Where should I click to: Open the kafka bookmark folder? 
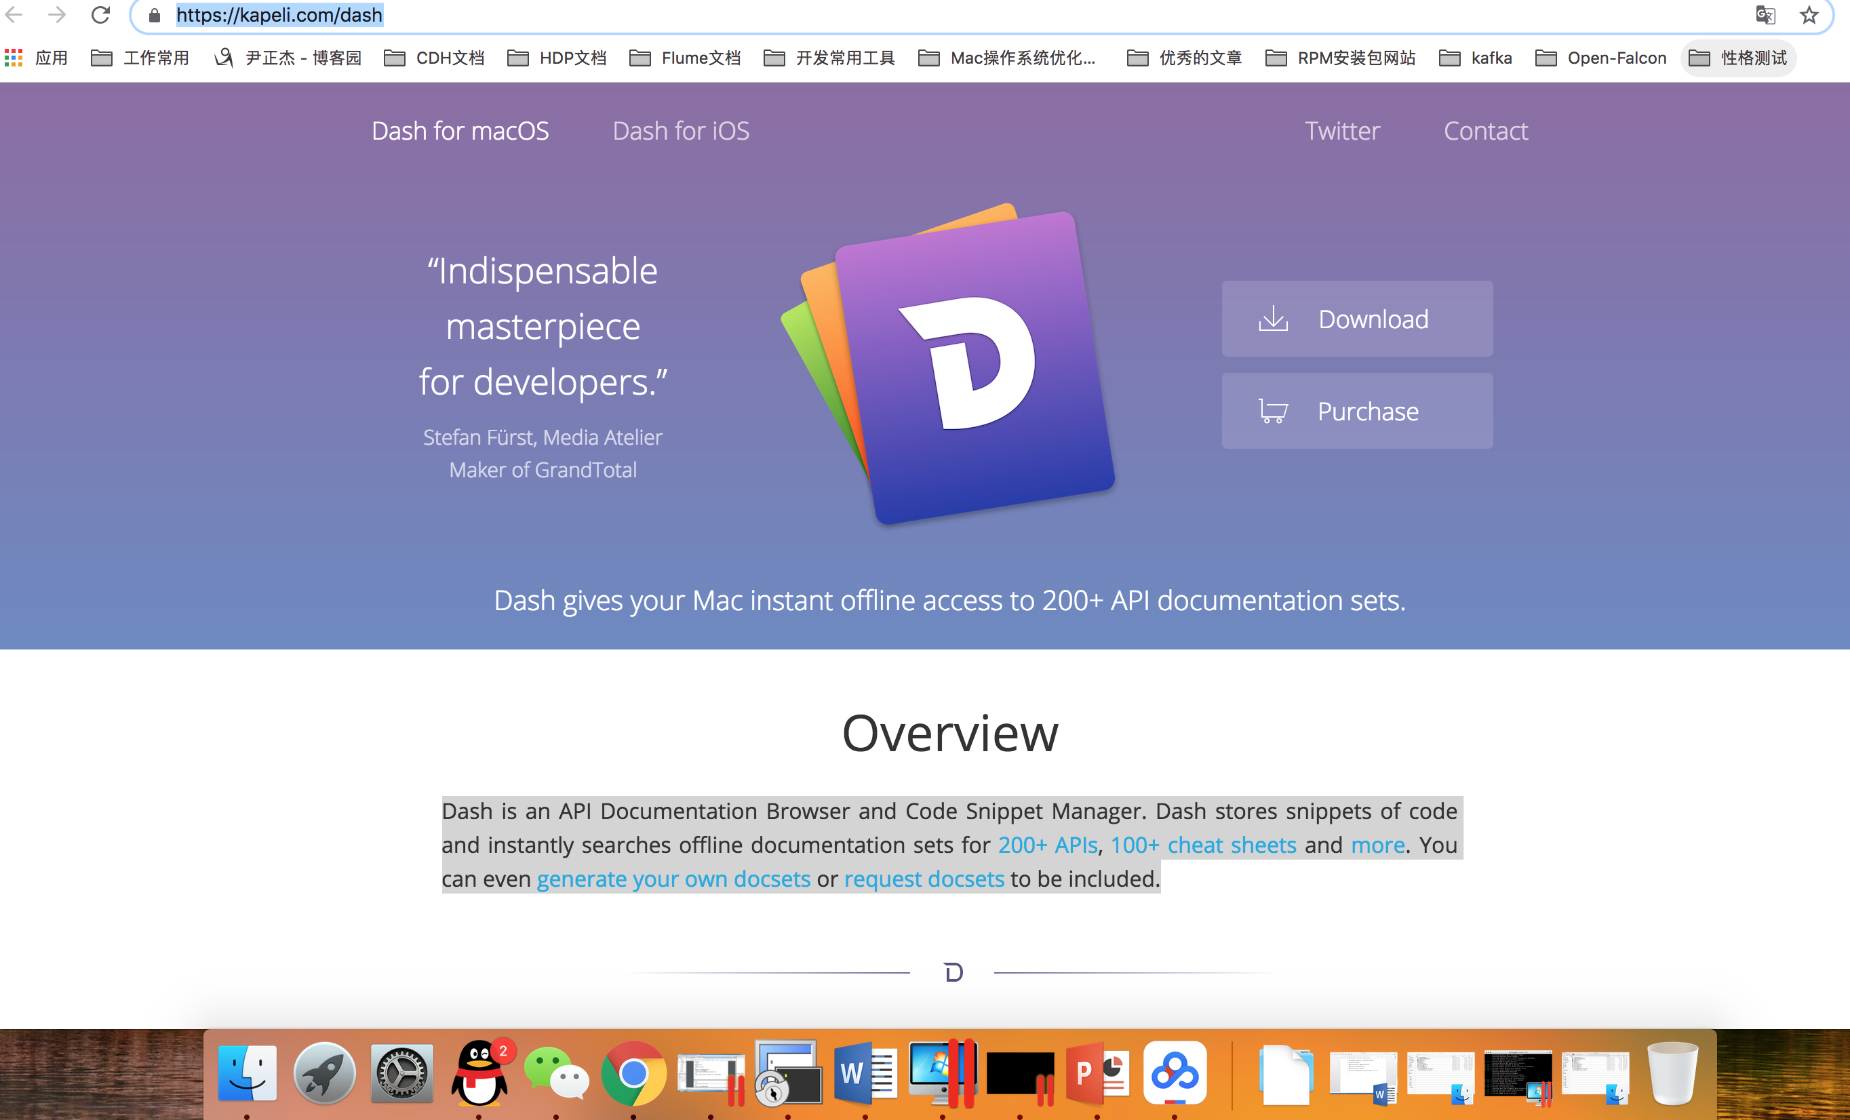[x=1476, y=58]
